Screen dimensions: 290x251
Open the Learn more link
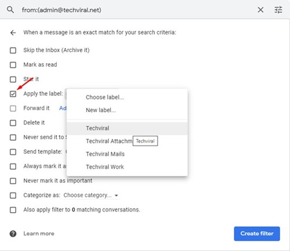coord(39,234)
